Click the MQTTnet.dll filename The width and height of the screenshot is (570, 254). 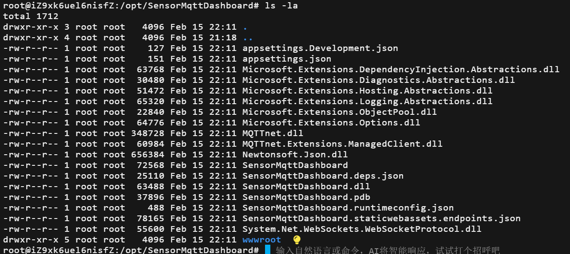273,133
